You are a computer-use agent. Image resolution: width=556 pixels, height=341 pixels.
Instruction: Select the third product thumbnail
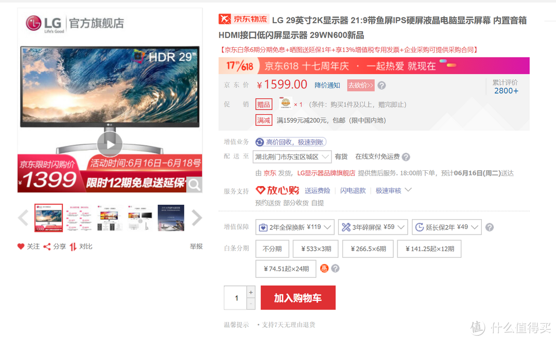point(110,218)
